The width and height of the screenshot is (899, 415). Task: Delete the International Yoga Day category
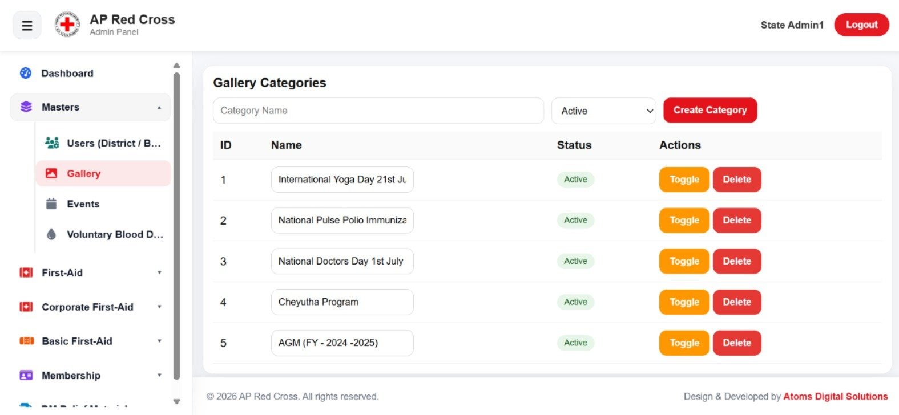click(x=737, y=180)
